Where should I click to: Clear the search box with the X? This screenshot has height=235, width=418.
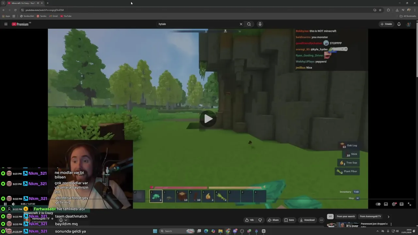pyautogui.click(x=241, y=24)
